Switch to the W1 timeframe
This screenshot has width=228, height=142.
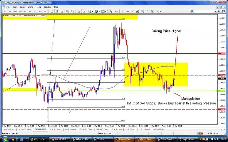point(40,11)
